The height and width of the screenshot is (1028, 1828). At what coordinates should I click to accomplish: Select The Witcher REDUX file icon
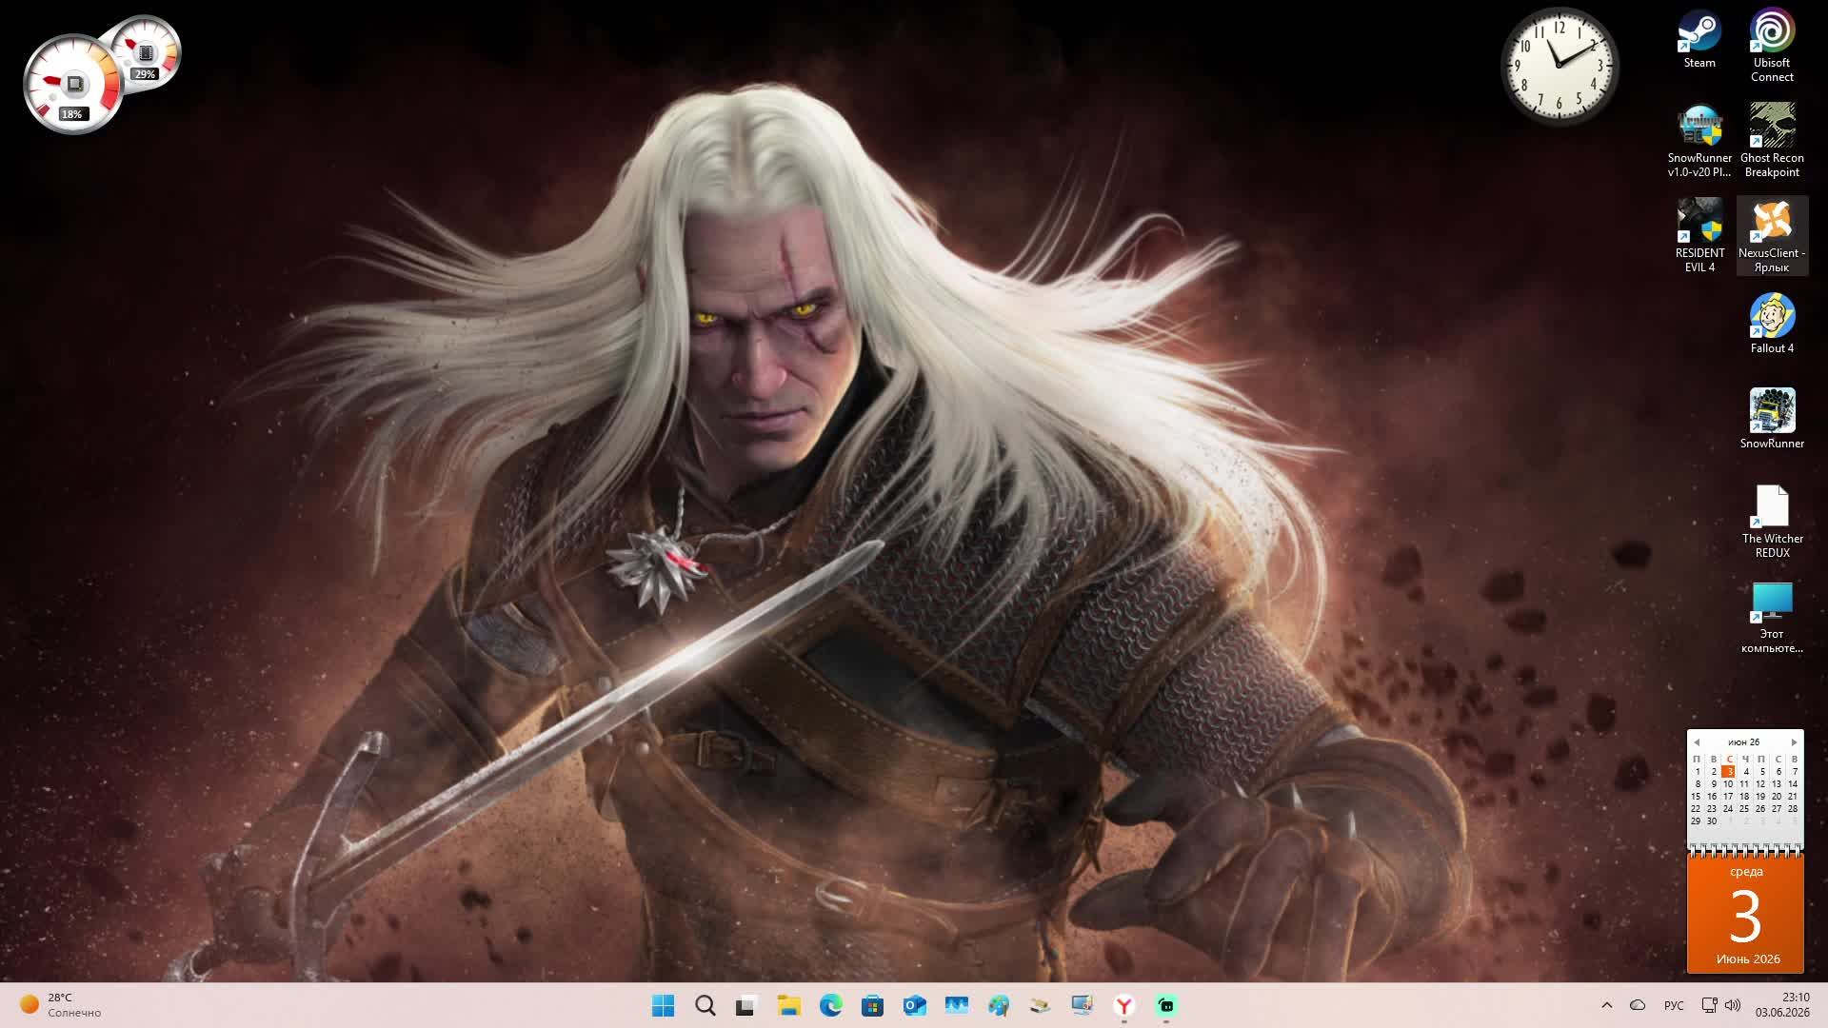(1772, 521)
